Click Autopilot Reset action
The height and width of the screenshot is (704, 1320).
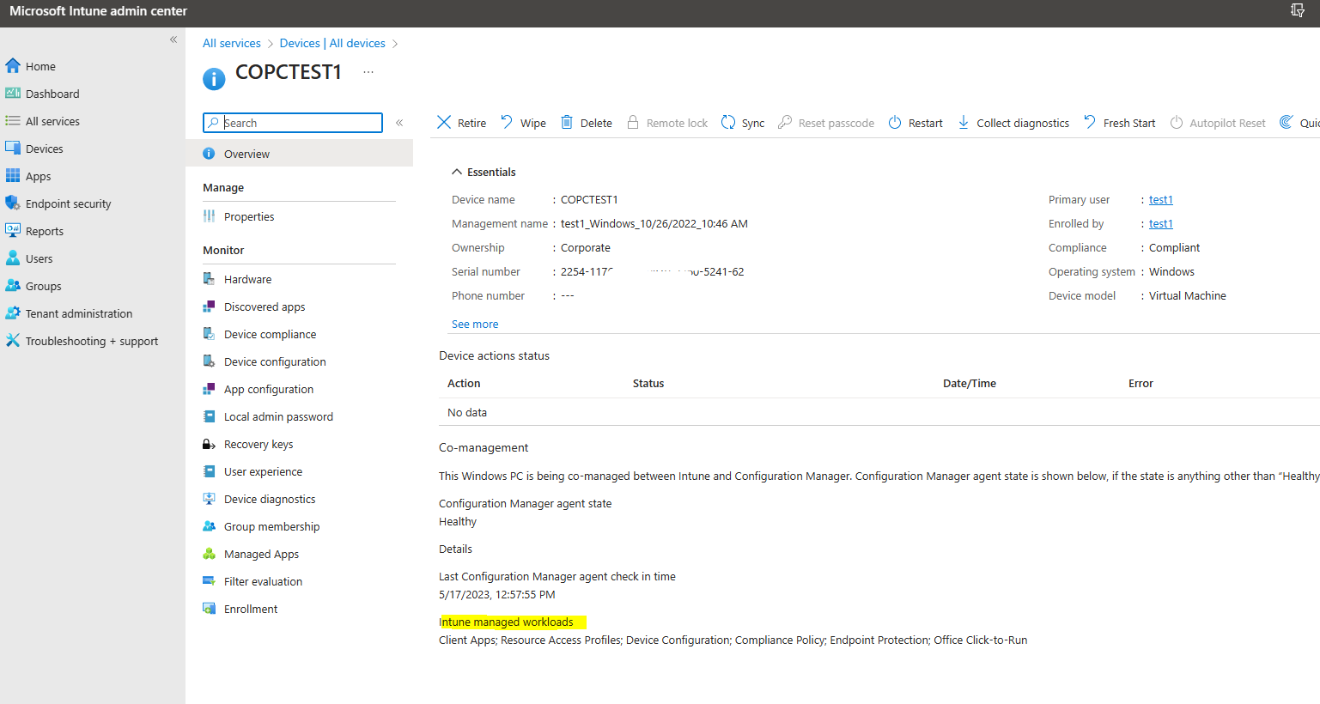point(1218,123)
